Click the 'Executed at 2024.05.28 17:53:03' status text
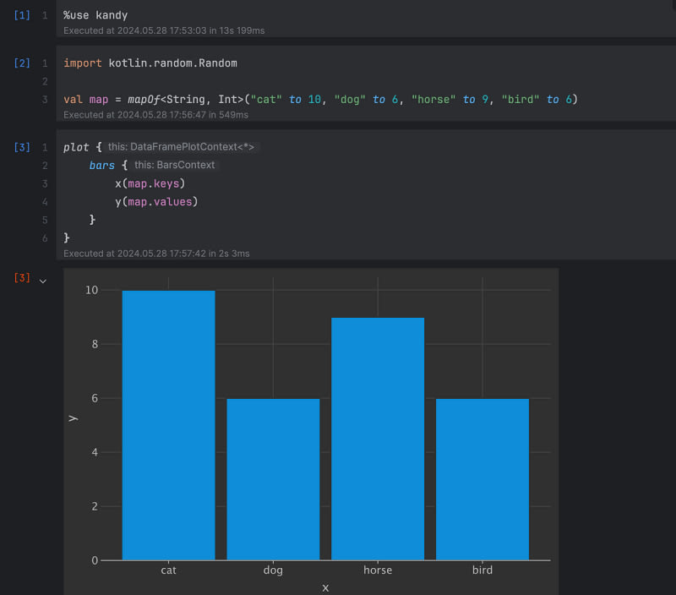This screenshot has width=676, height=595. coord(164,30)
